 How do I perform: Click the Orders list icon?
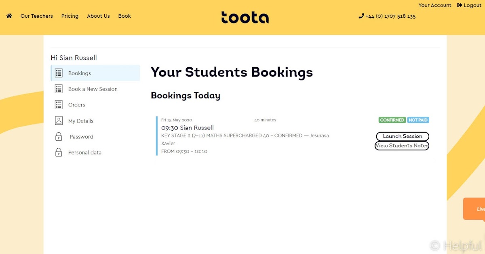pos(59,105)
